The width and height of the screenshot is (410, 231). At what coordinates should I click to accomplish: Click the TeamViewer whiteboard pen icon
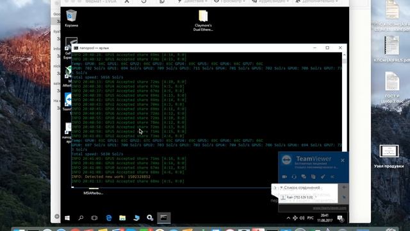[x=323, y=177]
